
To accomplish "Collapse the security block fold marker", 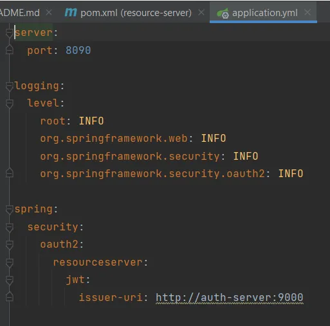I will tap(9, 227).
